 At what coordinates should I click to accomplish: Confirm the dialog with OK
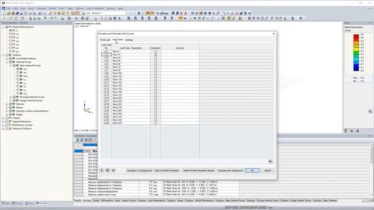(252, 170)
